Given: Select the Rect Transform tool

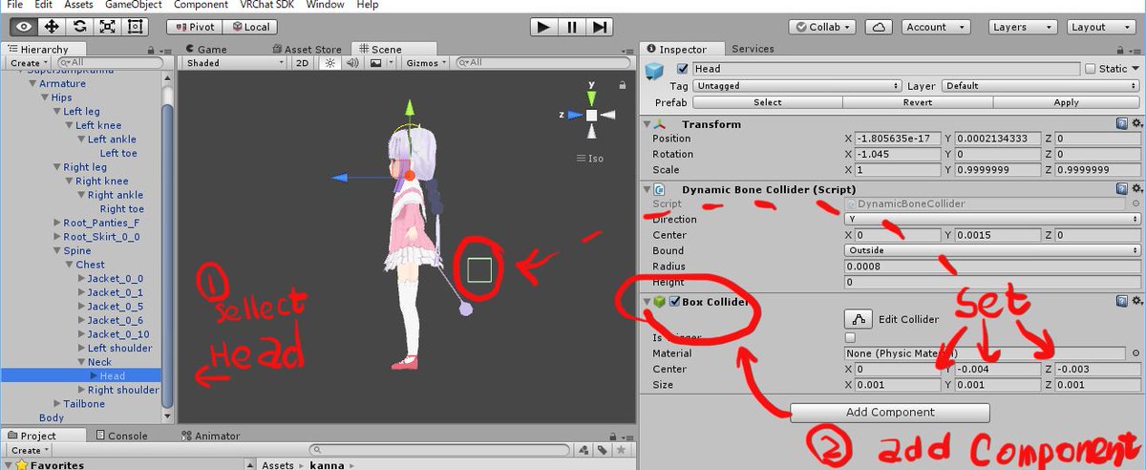Looking at the screenshot, I should coord(136,27).
